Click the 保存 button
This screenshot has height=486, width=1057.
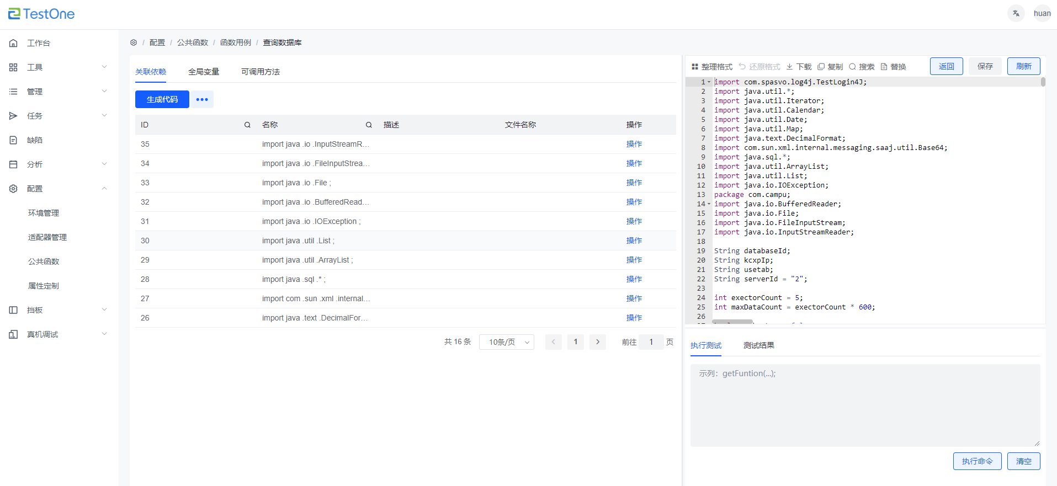985,66
